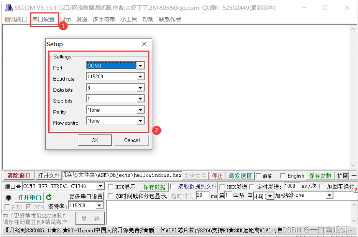Click the send area scrollbar up arrow

click(354, 204)
